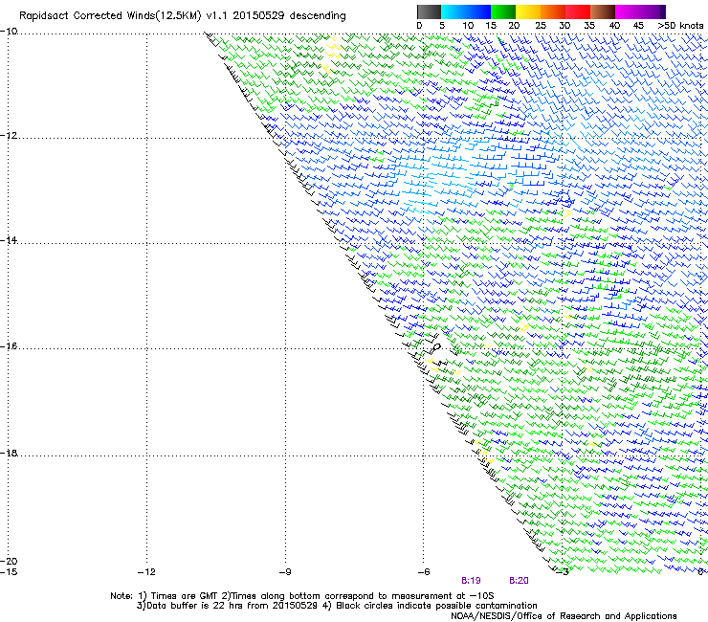Viewport: 708px width, 622px height.
Task: Click the '-10' latitude axis label
Action: 9,32
